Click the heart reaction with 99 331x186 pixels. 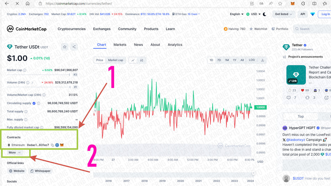point(305,90)
